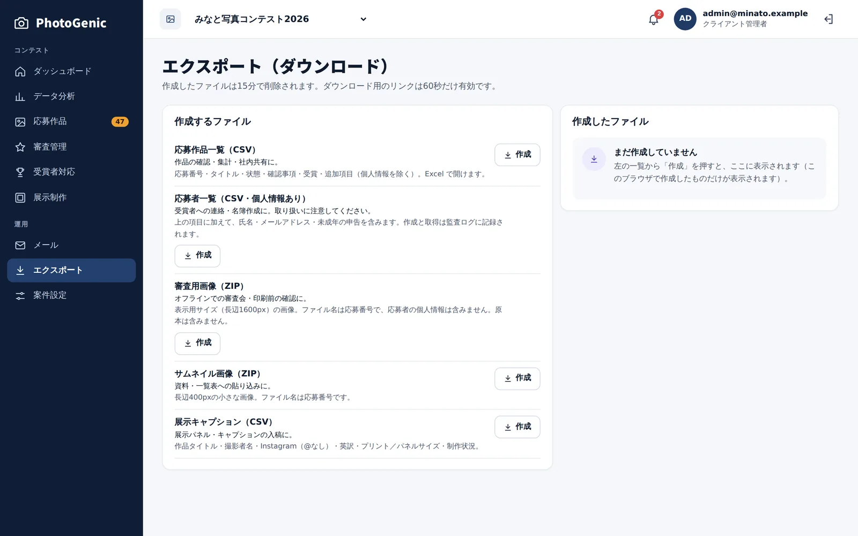Viewport: 858px width, 536px height.
Task: Click the まだ作成していません message
Action: [655, 152]
